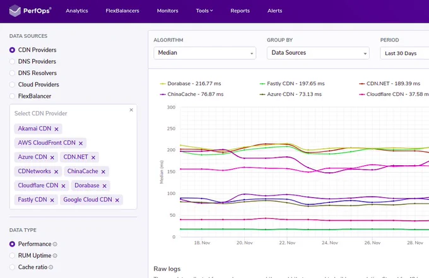429x278 pixels.
Task: Click the 18. Nov axis label
Action: pyautogui.click(x=202, y=243)
